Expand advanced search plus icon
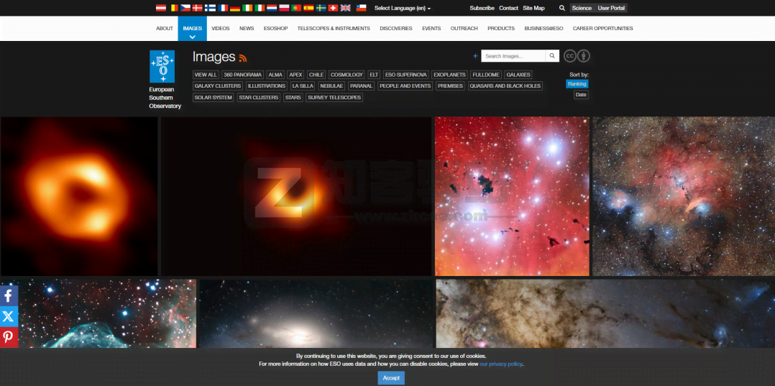 point(475,56)
